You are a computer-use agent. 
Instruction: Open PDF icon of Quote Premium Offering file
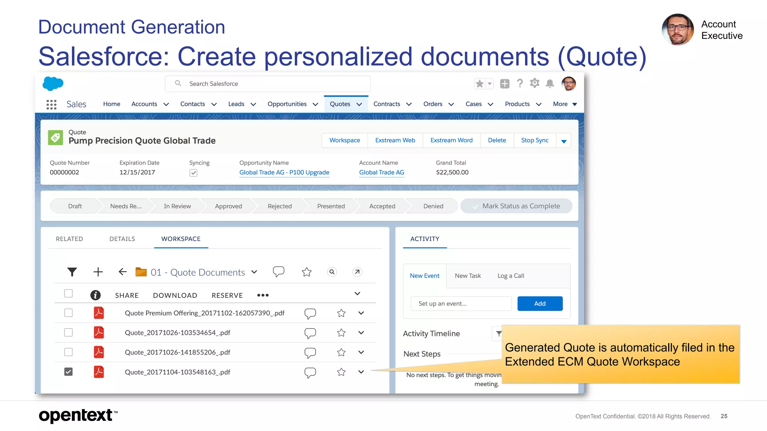click(x=99, y=313)
